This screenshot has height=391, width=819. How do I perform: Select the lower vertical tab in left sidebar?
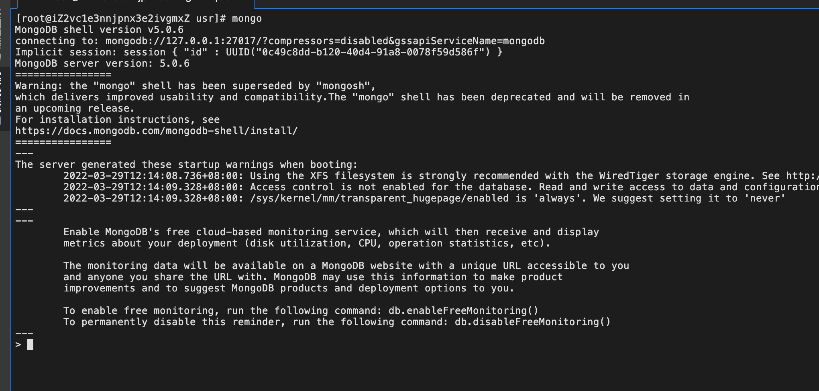[x=4, y=98]
